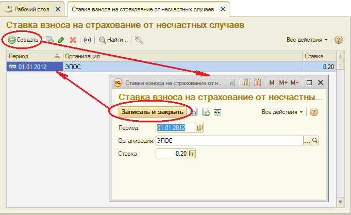The image size is (351, 215).
Task: Click the M- memory subtract button
Action: 295,82
